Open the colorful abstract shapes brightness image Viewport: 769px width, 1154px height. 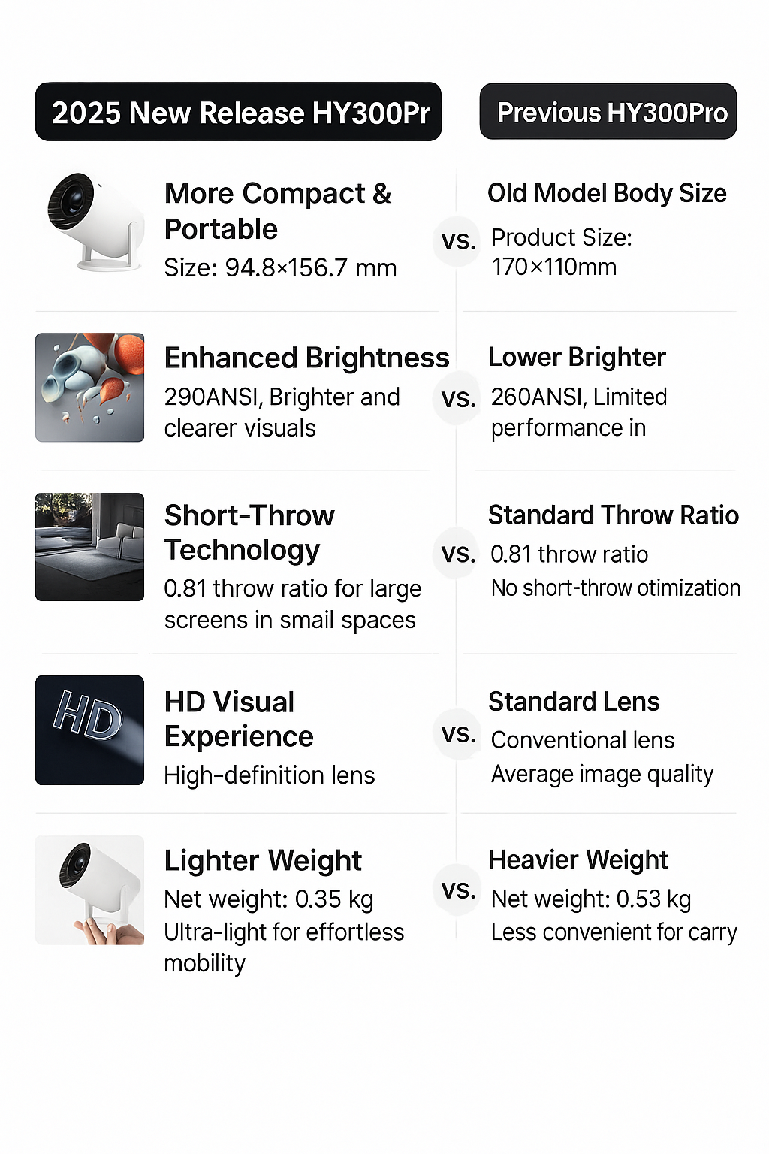click(89, 388)
